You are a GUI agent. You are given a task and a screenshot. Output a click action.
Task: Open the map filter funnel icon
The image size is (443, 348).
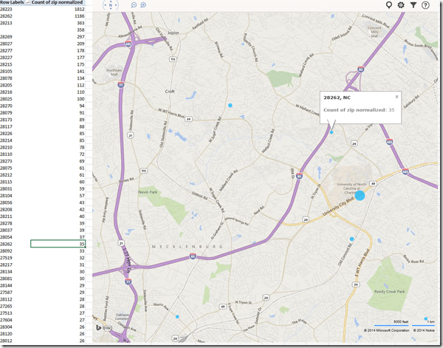[x=413, y=5]
